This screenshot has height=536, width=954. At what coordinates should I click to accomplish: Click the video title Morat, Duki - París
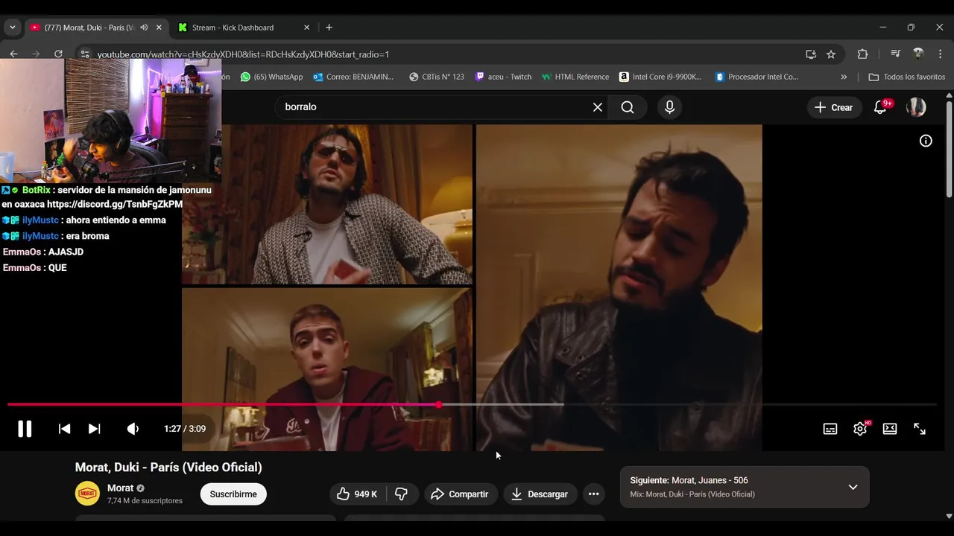[x=168, y=468]
